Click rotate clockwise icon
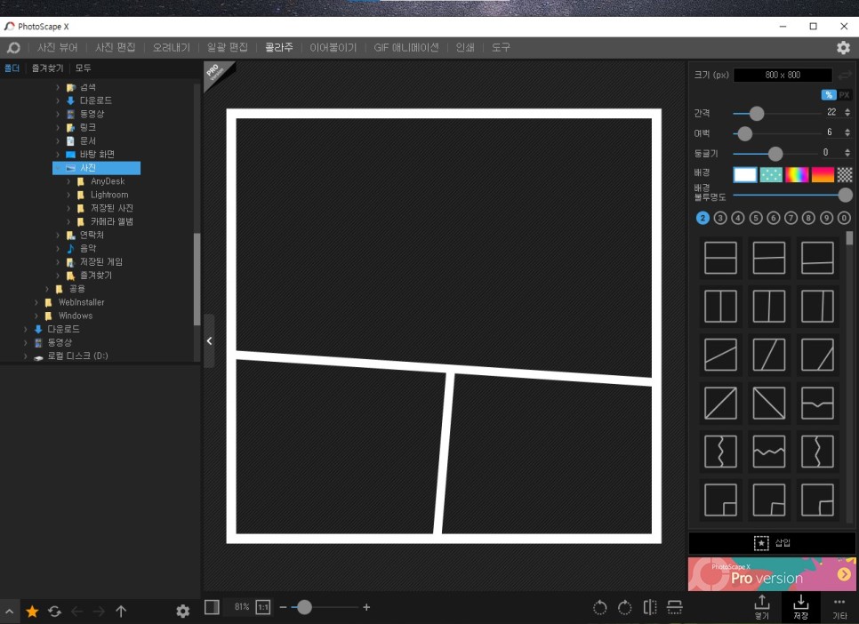Screen dimensions: 859x624 pyautogui.click(x=624, y=607)
